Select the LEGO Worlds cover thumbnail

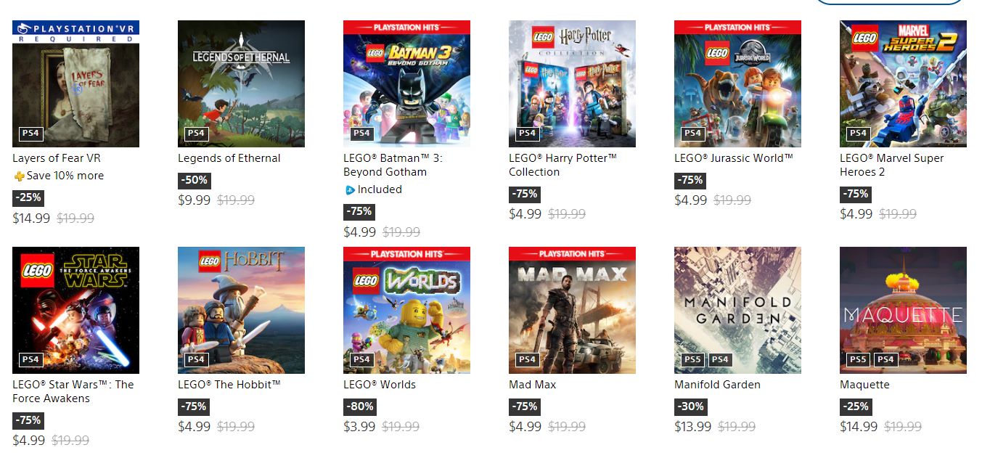pos(406,310)
